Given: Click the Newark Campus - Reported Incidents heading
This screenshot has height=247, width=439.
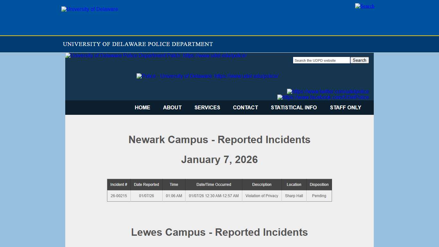Looking at the screenshot, I should [x=219, y=140].
